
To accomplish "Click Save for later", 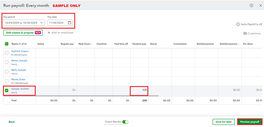I will pos(224,122).
